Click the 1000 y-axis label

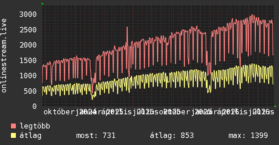point(28,76)
